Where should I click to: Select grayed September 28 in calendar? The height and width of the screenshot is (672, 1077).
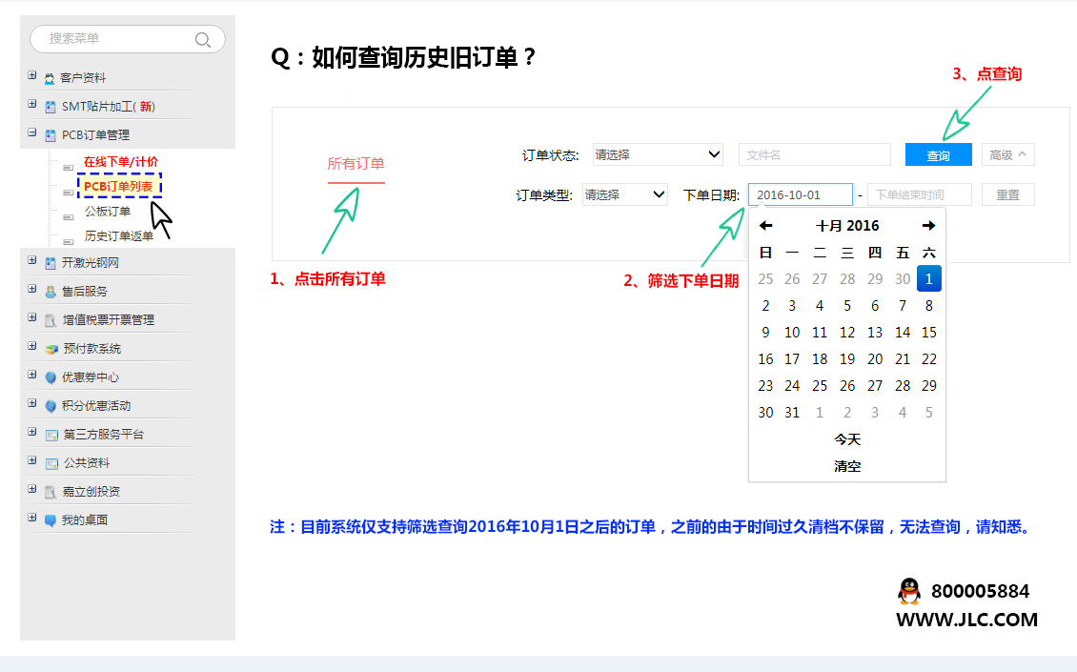click(847, 279)
